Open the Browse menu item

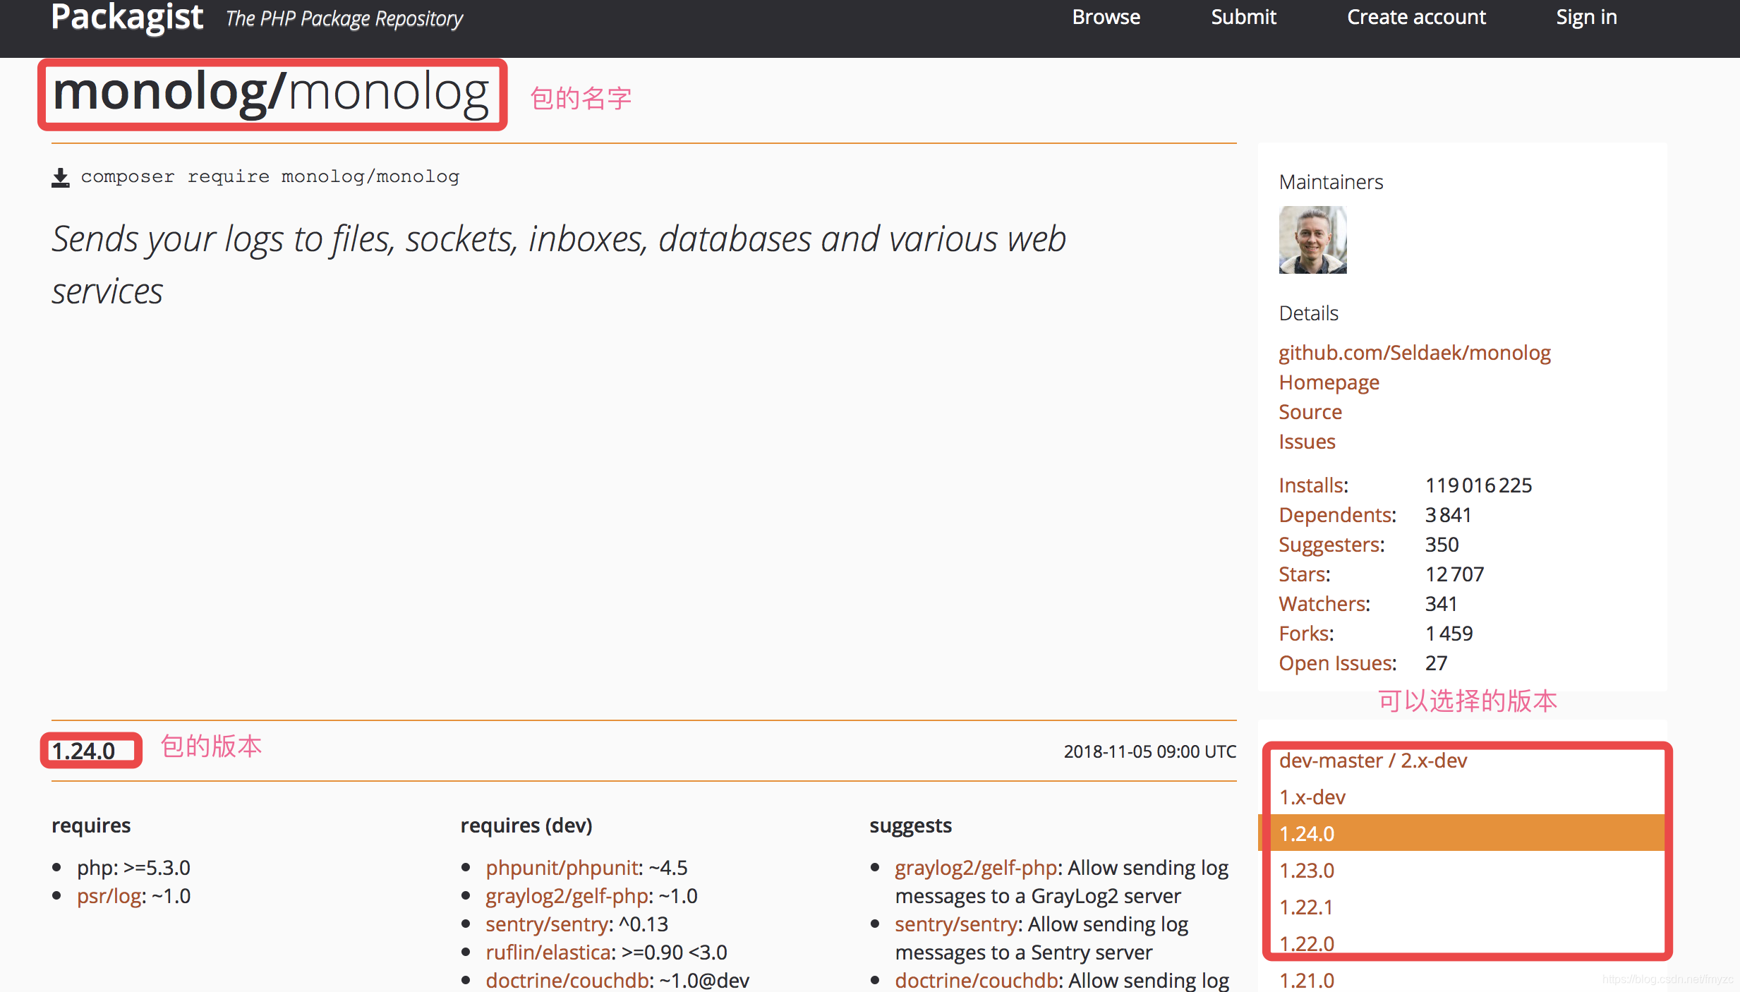pos(1106,17)
